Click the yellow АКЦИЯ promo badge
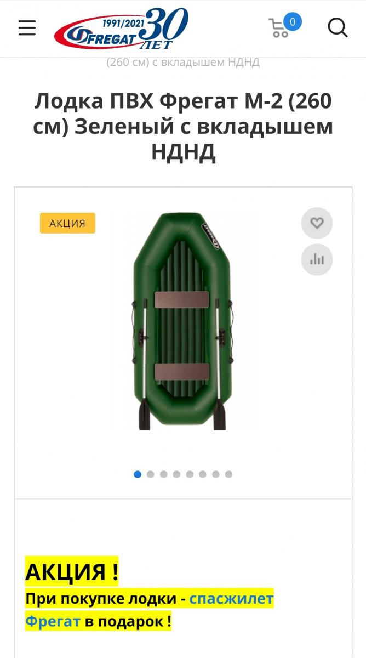Image resolution: width=366 pixels, height=658 pixels. point(67,223)
